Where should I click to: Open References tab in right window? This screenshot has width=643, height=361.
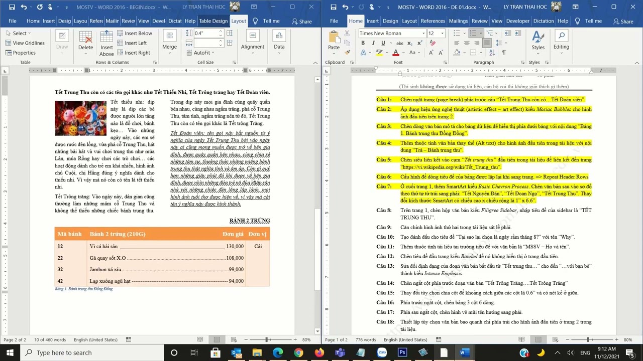433,21
